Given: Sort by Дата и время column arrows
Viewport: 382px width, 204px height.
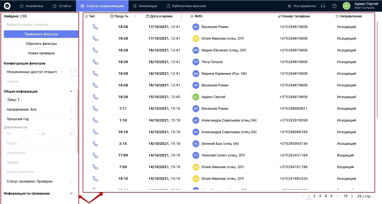Looking at the screenshot, I should [x=181, y=16].
